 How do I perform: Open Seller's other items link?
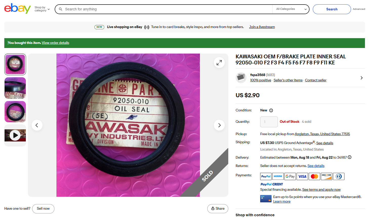click(288, 80)
